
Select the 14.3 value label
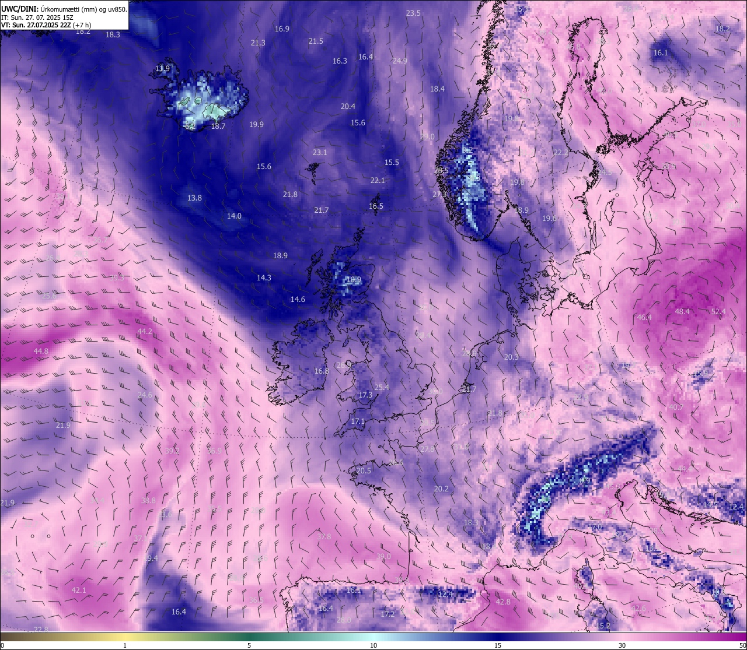264,277
